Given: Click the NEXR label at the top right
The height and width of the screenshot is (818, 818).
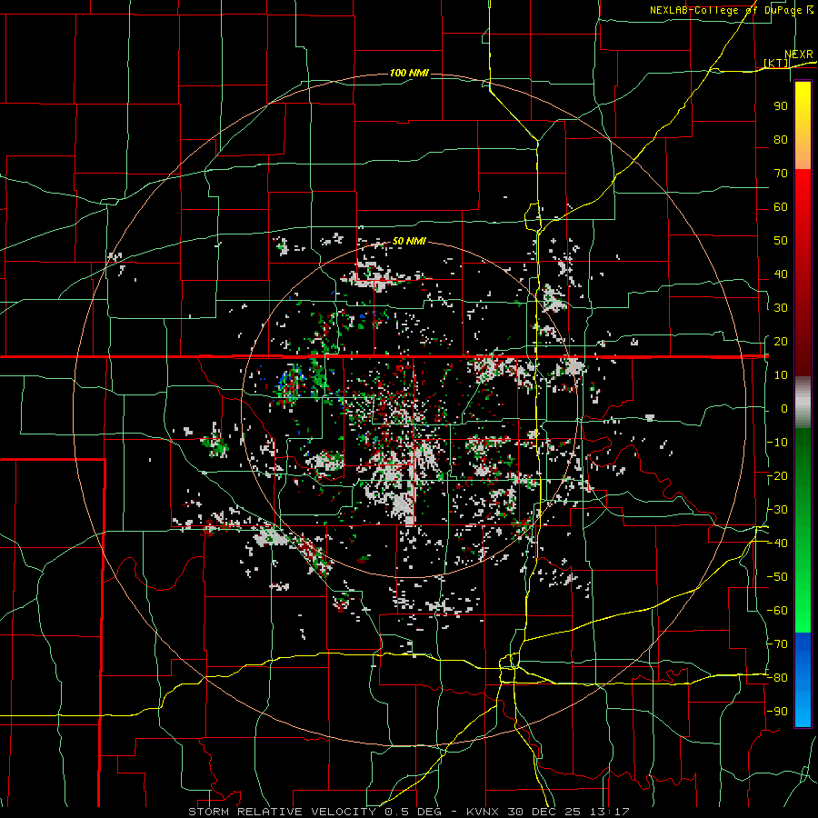Looking at the screenshot, I should pos(799,55).
